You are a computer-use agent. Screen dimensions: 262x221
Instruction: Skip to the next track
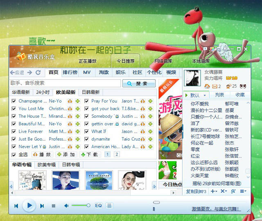[42, 206]
